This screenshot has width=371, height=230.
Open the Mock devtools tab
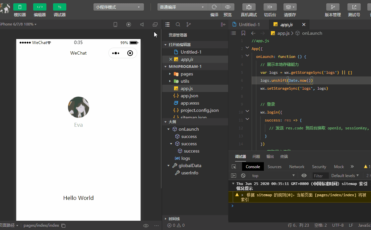(x=339, y=167)
